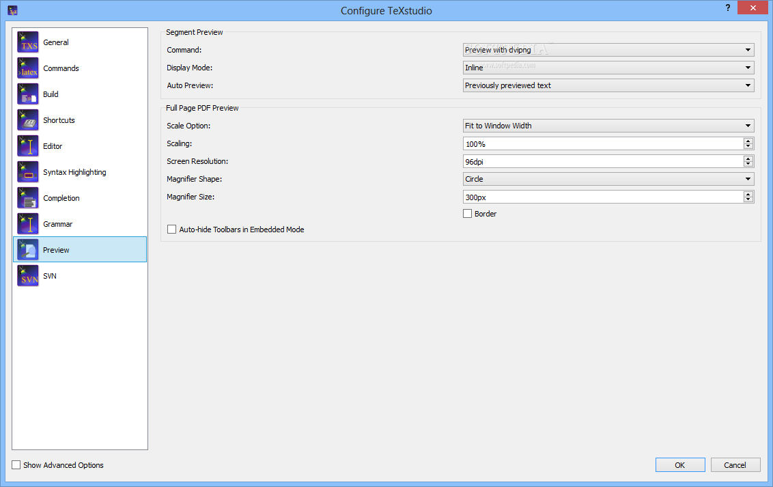The image size is (773, 487).
Task: Open the Display Mode dropdown
Action: (608, 68)
